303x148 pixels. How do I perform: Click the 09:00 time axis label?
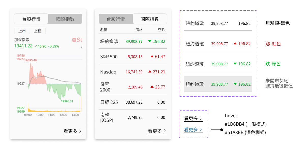tap(28, 115)
